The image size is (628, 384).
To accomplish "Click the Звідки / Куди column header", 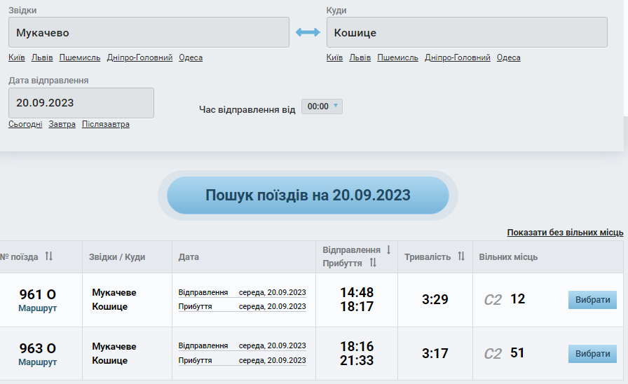I will tap(117, 256).
